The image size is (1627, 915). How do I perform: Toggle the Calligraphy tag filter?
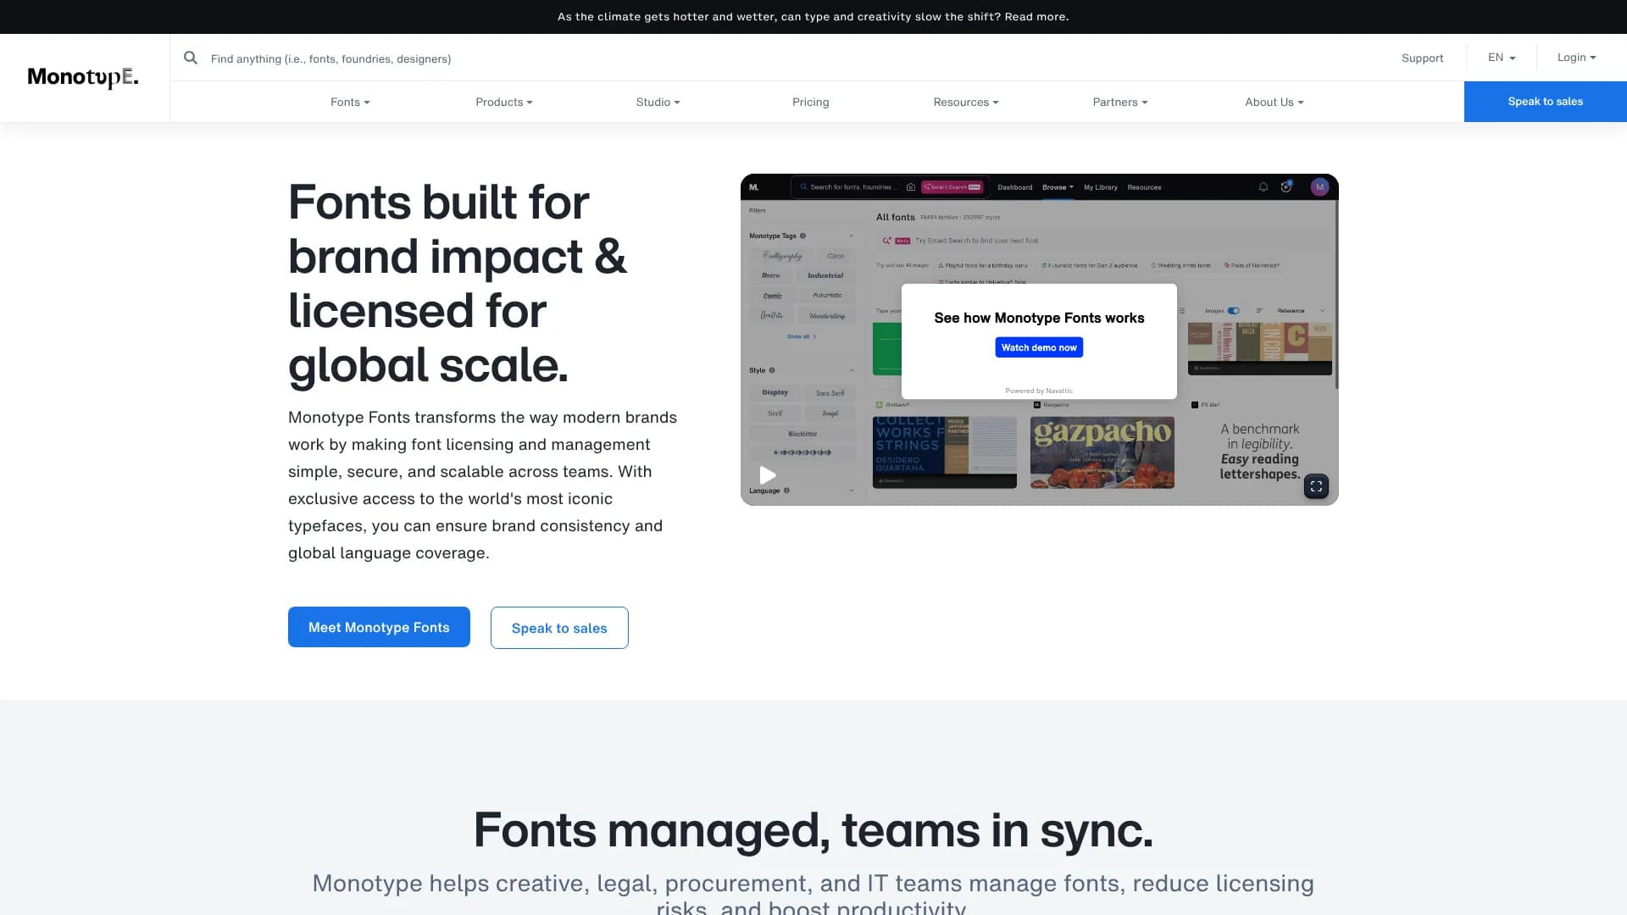click(x=781, y=256)
